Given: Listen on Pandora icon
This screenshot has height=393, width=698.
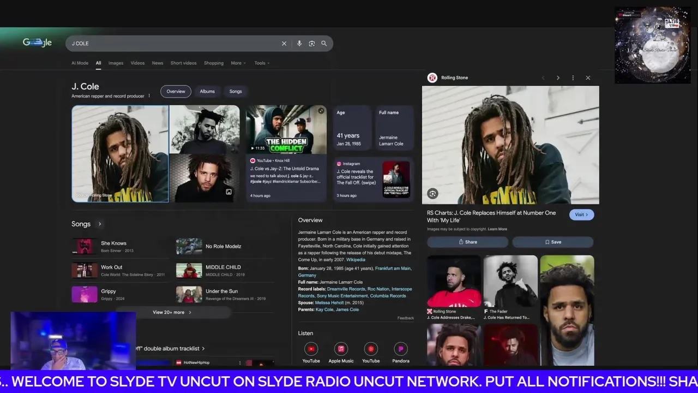Looking at the screenshot, I should [401, 349].
